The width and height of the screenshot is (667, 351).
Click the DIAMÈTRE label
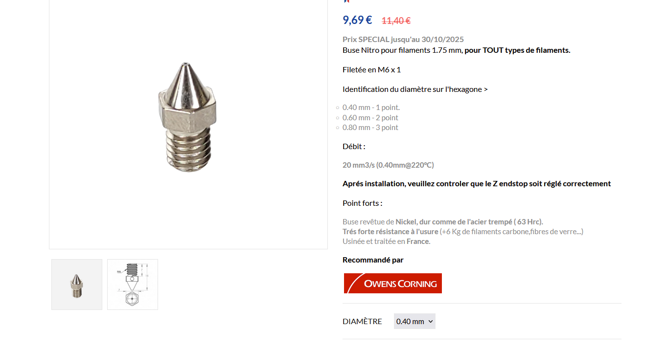pos(362,321)
